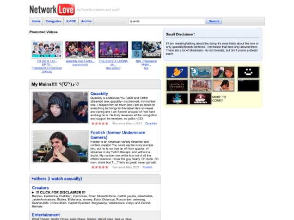Open the Archive tab

pos(86,21)
